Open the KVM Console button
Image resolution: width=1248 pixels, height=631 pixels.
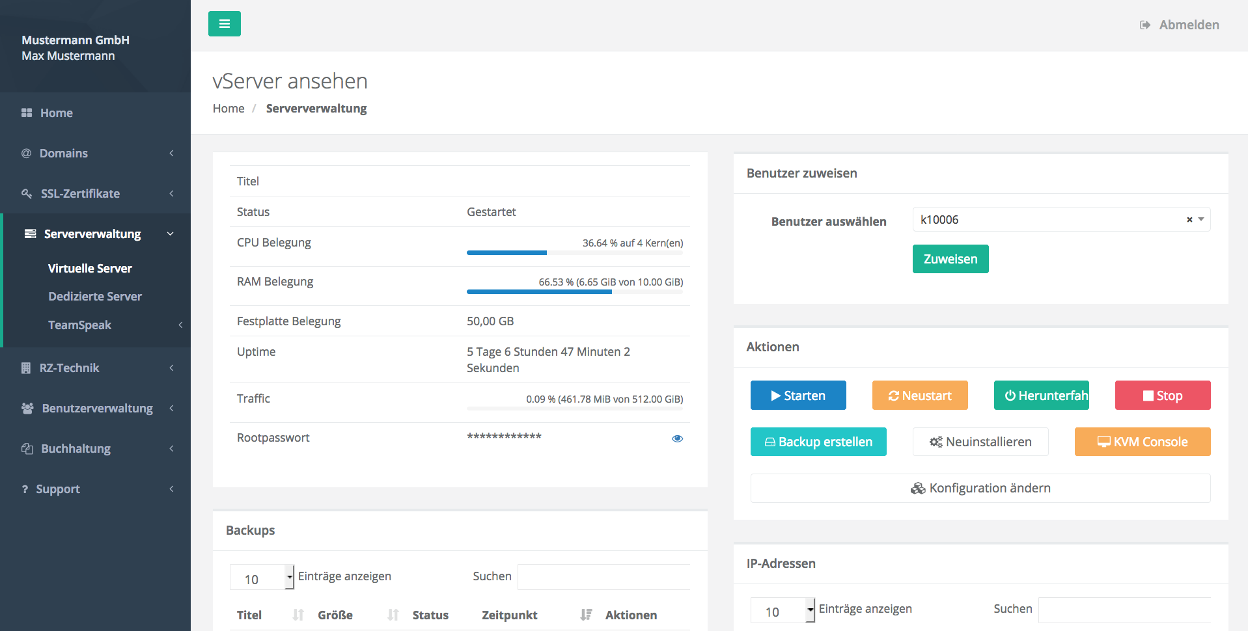(1143, 442)
